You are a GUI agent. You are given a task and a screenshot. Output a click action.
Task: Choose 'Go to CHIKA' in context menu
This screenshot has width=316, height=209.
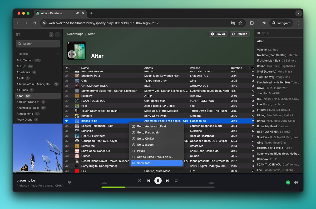[x=157, y=139]
